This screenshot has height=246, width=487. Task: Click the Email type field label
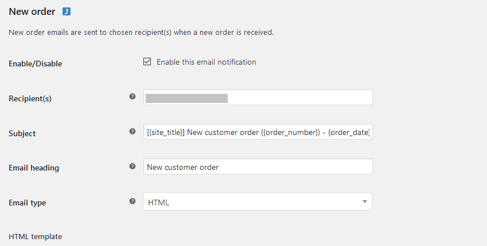(x=27, y=202)
